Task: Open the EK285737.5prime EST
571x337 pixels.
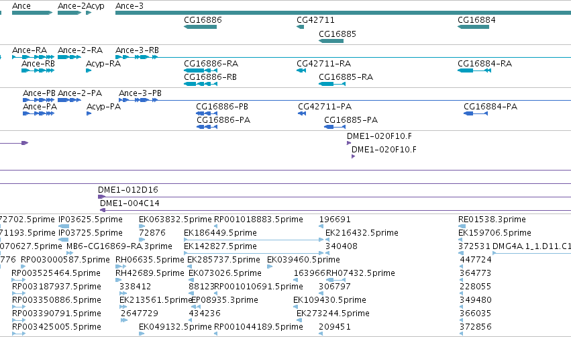Action: tap(189, 267)
